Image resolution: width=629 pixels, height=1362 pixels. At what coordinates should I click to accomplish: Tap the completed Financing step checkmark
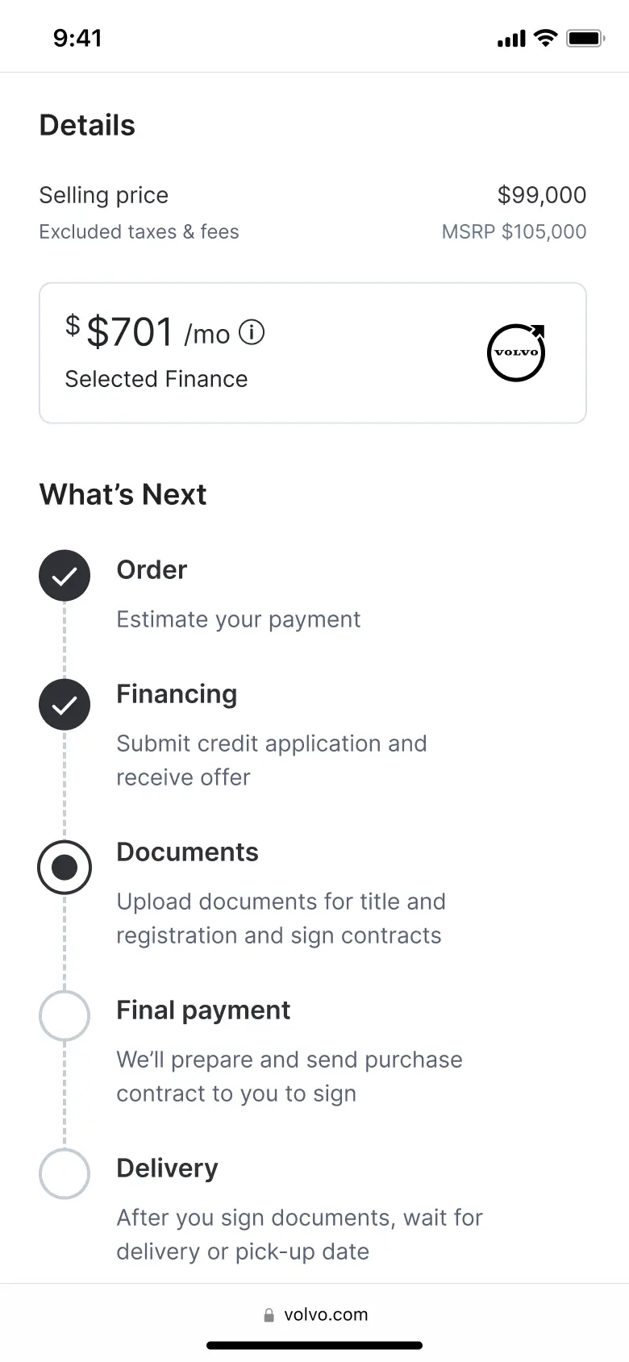pyautogui.click(x=65, y=705)
